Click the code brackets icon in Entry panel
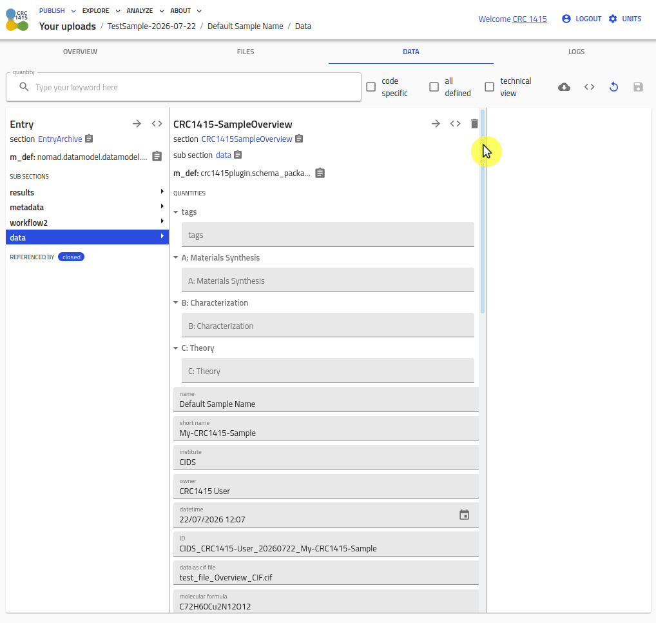Image resolution: width=656 pixels, height=623 pixels. coord(157,124)
